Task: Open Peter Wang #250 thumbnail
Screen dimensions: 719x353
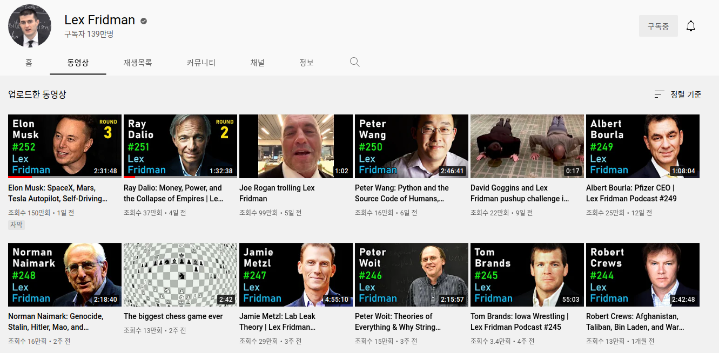Action: point(412,146)
